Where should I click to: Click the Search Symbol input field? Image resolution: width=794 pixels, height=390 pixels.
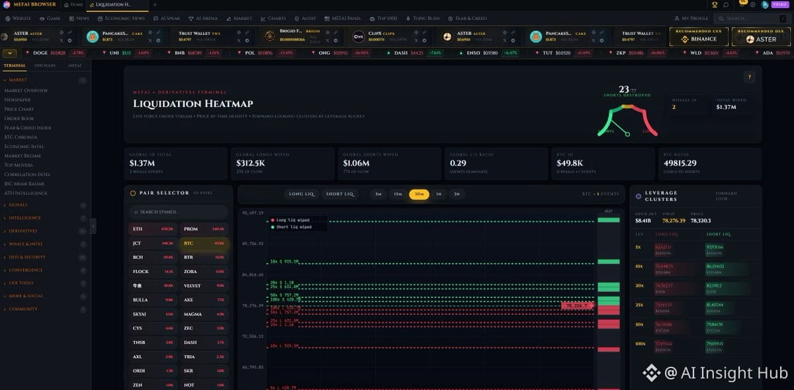coord(179,212)
